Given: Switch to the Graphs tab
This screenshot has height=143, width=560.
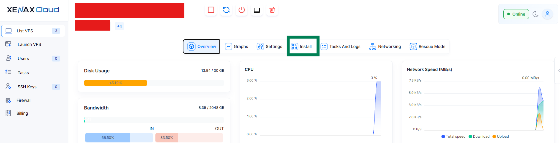Looking at the screenshot, I should click(x=237, y=46).
